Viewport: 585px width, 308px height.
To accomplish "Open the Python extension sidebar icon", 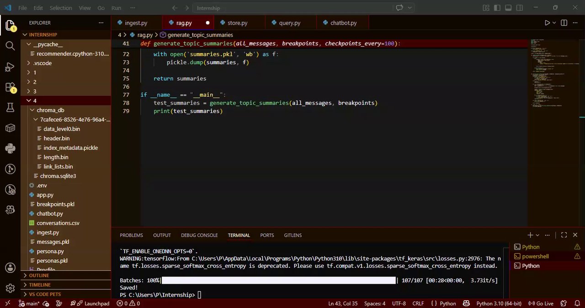I will coord(10,148).
